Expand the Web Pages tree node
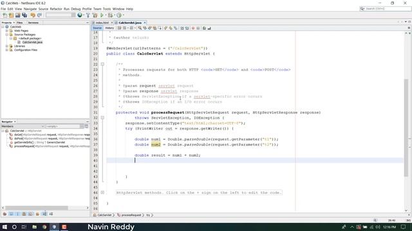 pyautogui.click(x=7, y=31)
